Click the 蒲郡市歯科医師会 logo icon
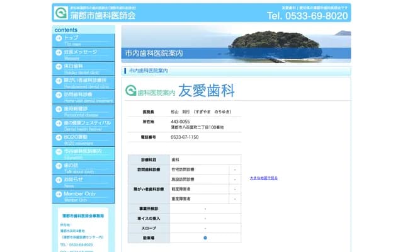This screenshot has height=252, width=403. [61, 13]
